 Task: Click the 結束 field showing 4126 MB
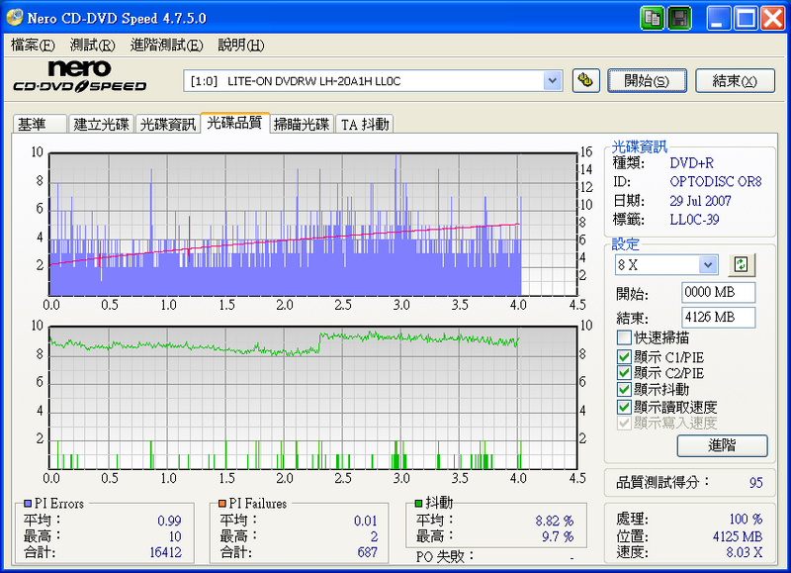(x=719, y=318)
